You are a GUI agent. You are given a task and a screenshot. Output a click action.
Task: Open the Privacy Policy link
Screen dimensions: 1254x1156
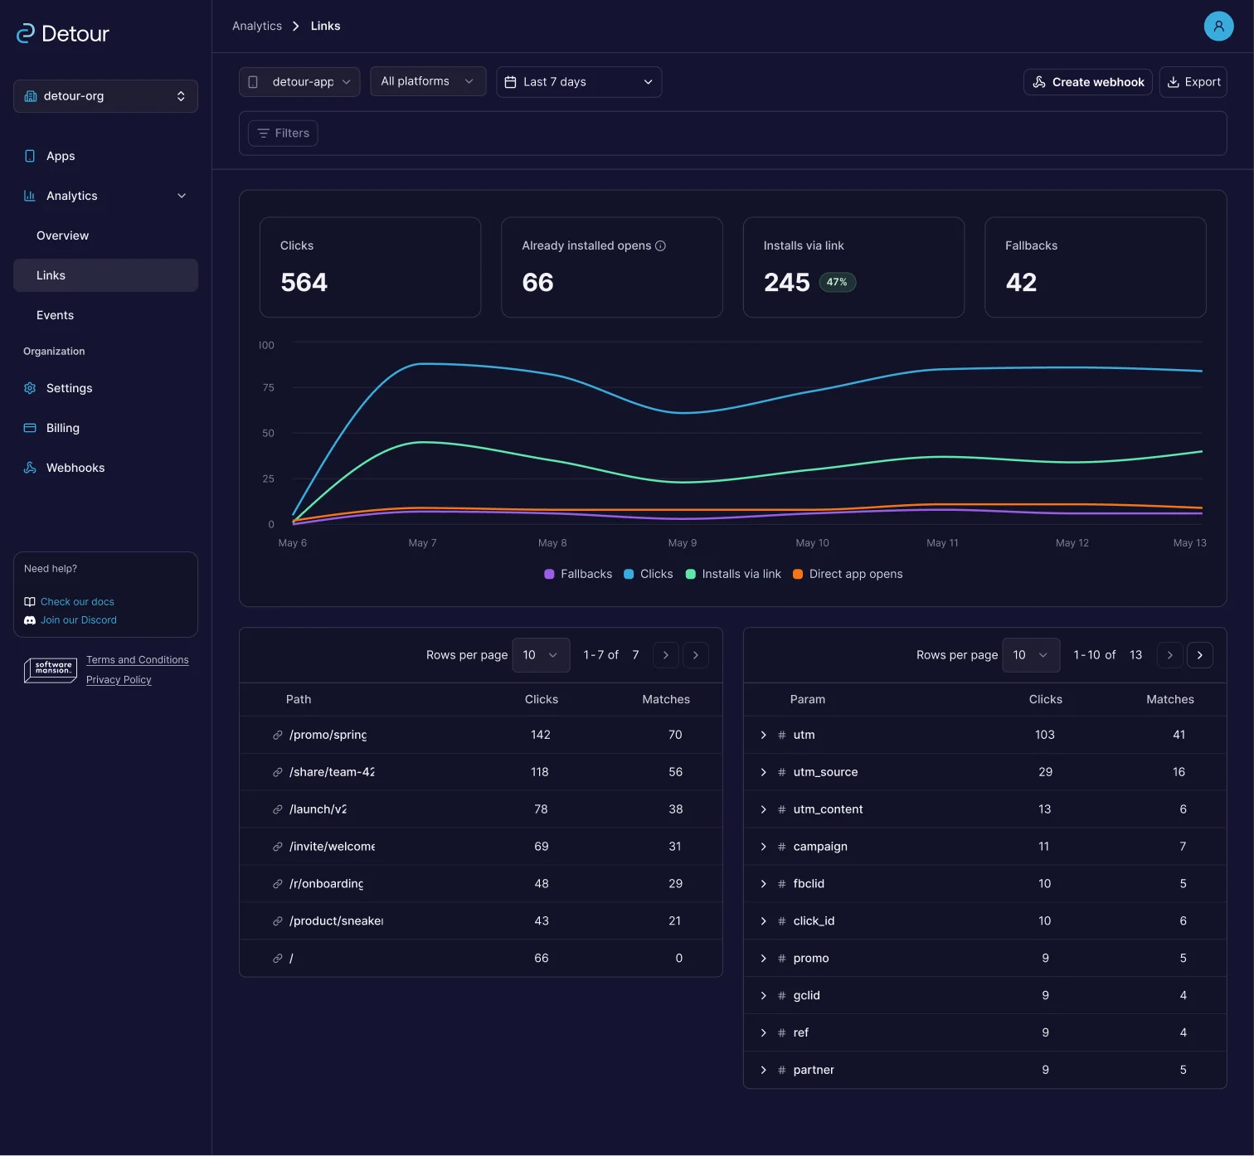[119, 680]
